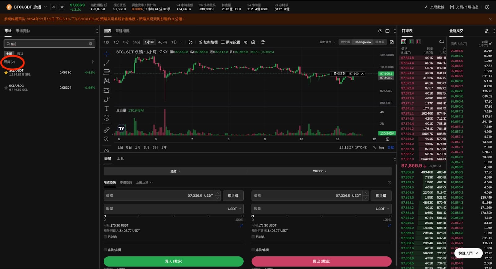Show buy-only order book view
496x269 pixels.
tap(411, 42)
